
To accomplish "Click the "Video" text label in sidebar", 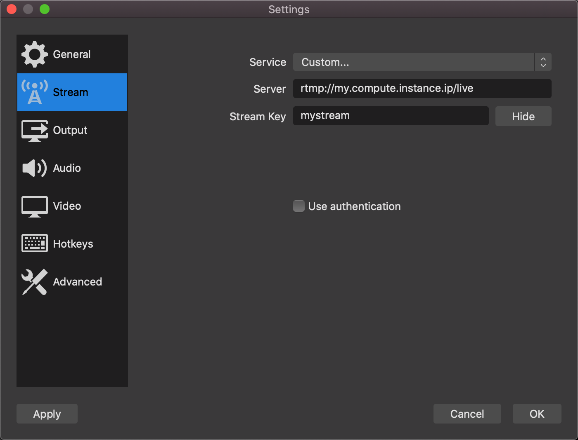I will pyautogui.click(x=67, y=206).
